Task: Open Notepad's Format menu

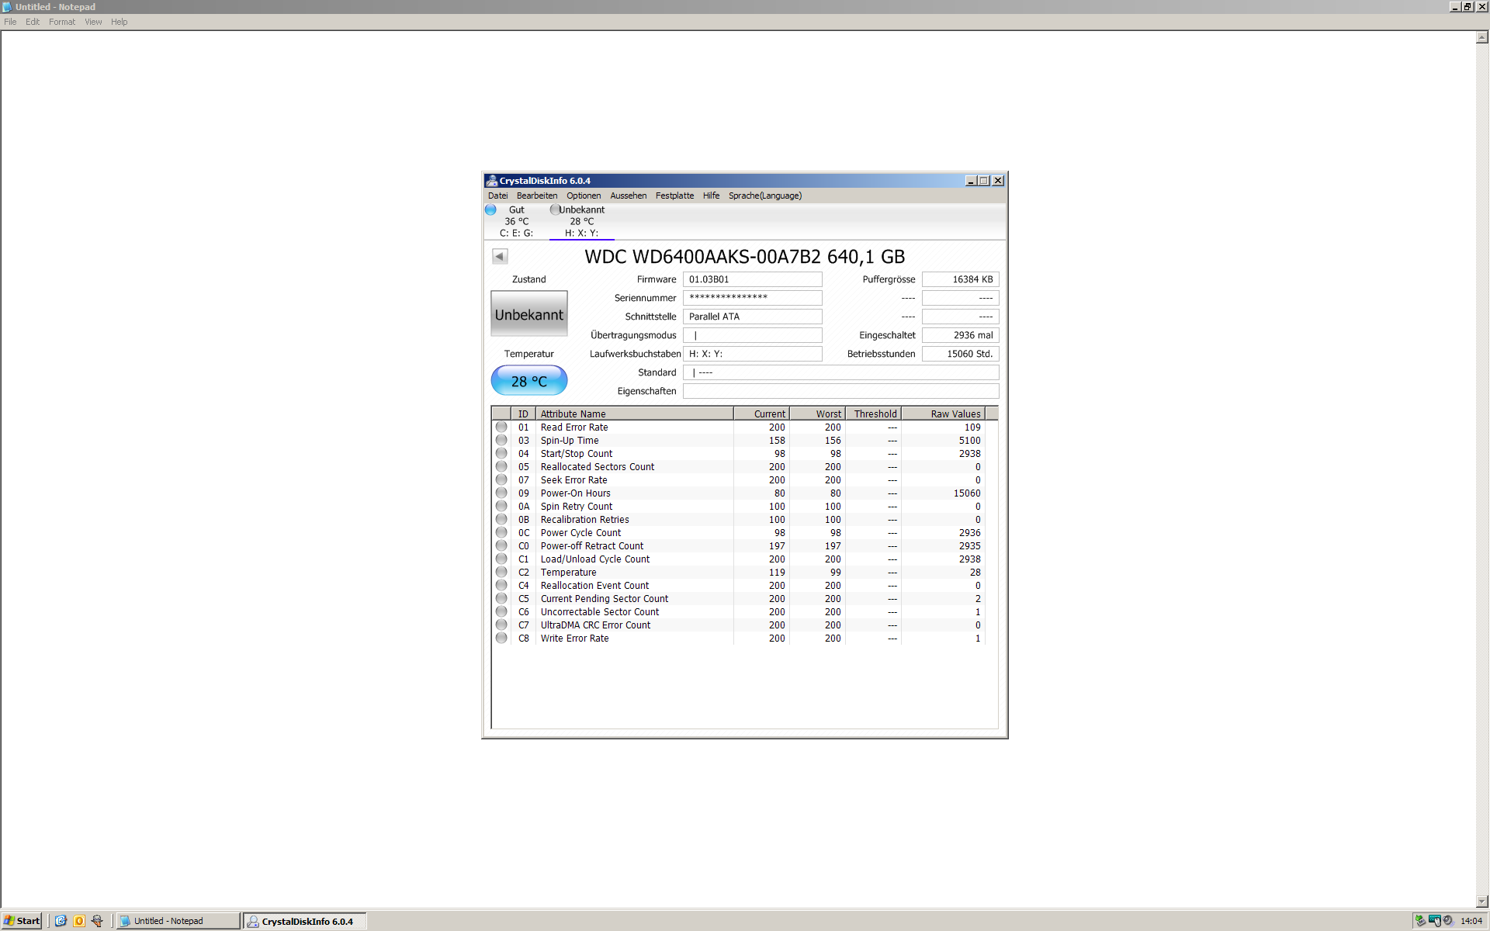Action: click(62, 22)
